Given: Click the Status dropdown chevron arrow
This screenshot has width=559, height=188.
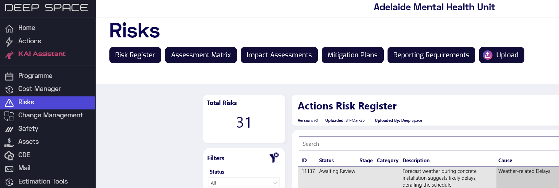Looking at the screenshot, I should coord(275,183).
